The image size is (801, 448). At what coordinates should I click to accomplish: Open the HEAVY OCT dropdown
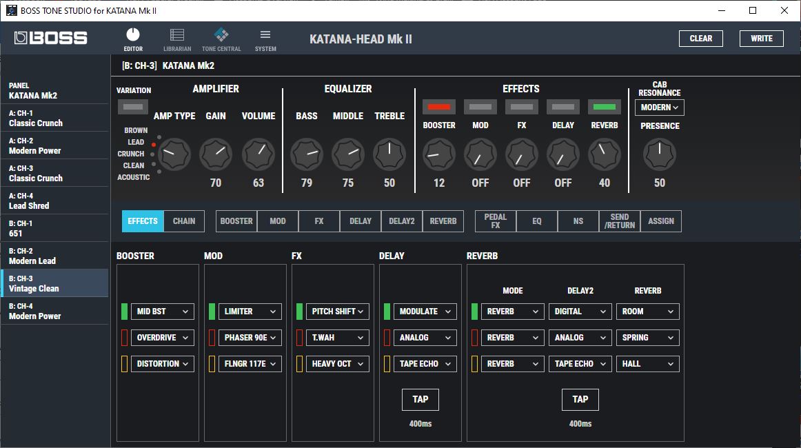337,364
